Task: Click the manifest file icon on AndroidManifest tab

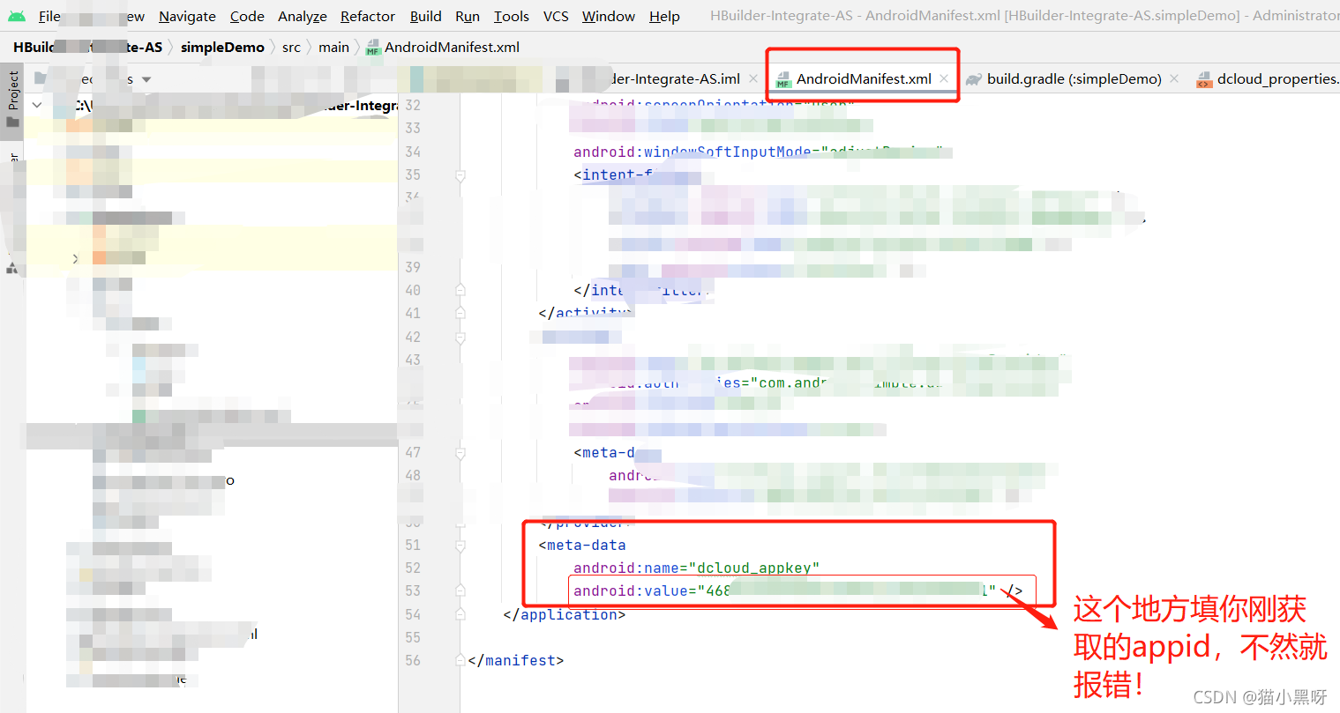Action: coord(783,80)
